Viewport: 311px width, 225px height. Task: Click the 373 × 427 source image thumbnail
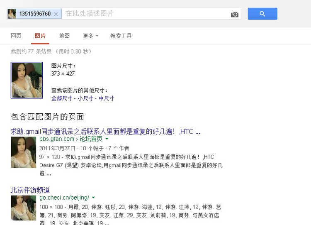point(27,81)
